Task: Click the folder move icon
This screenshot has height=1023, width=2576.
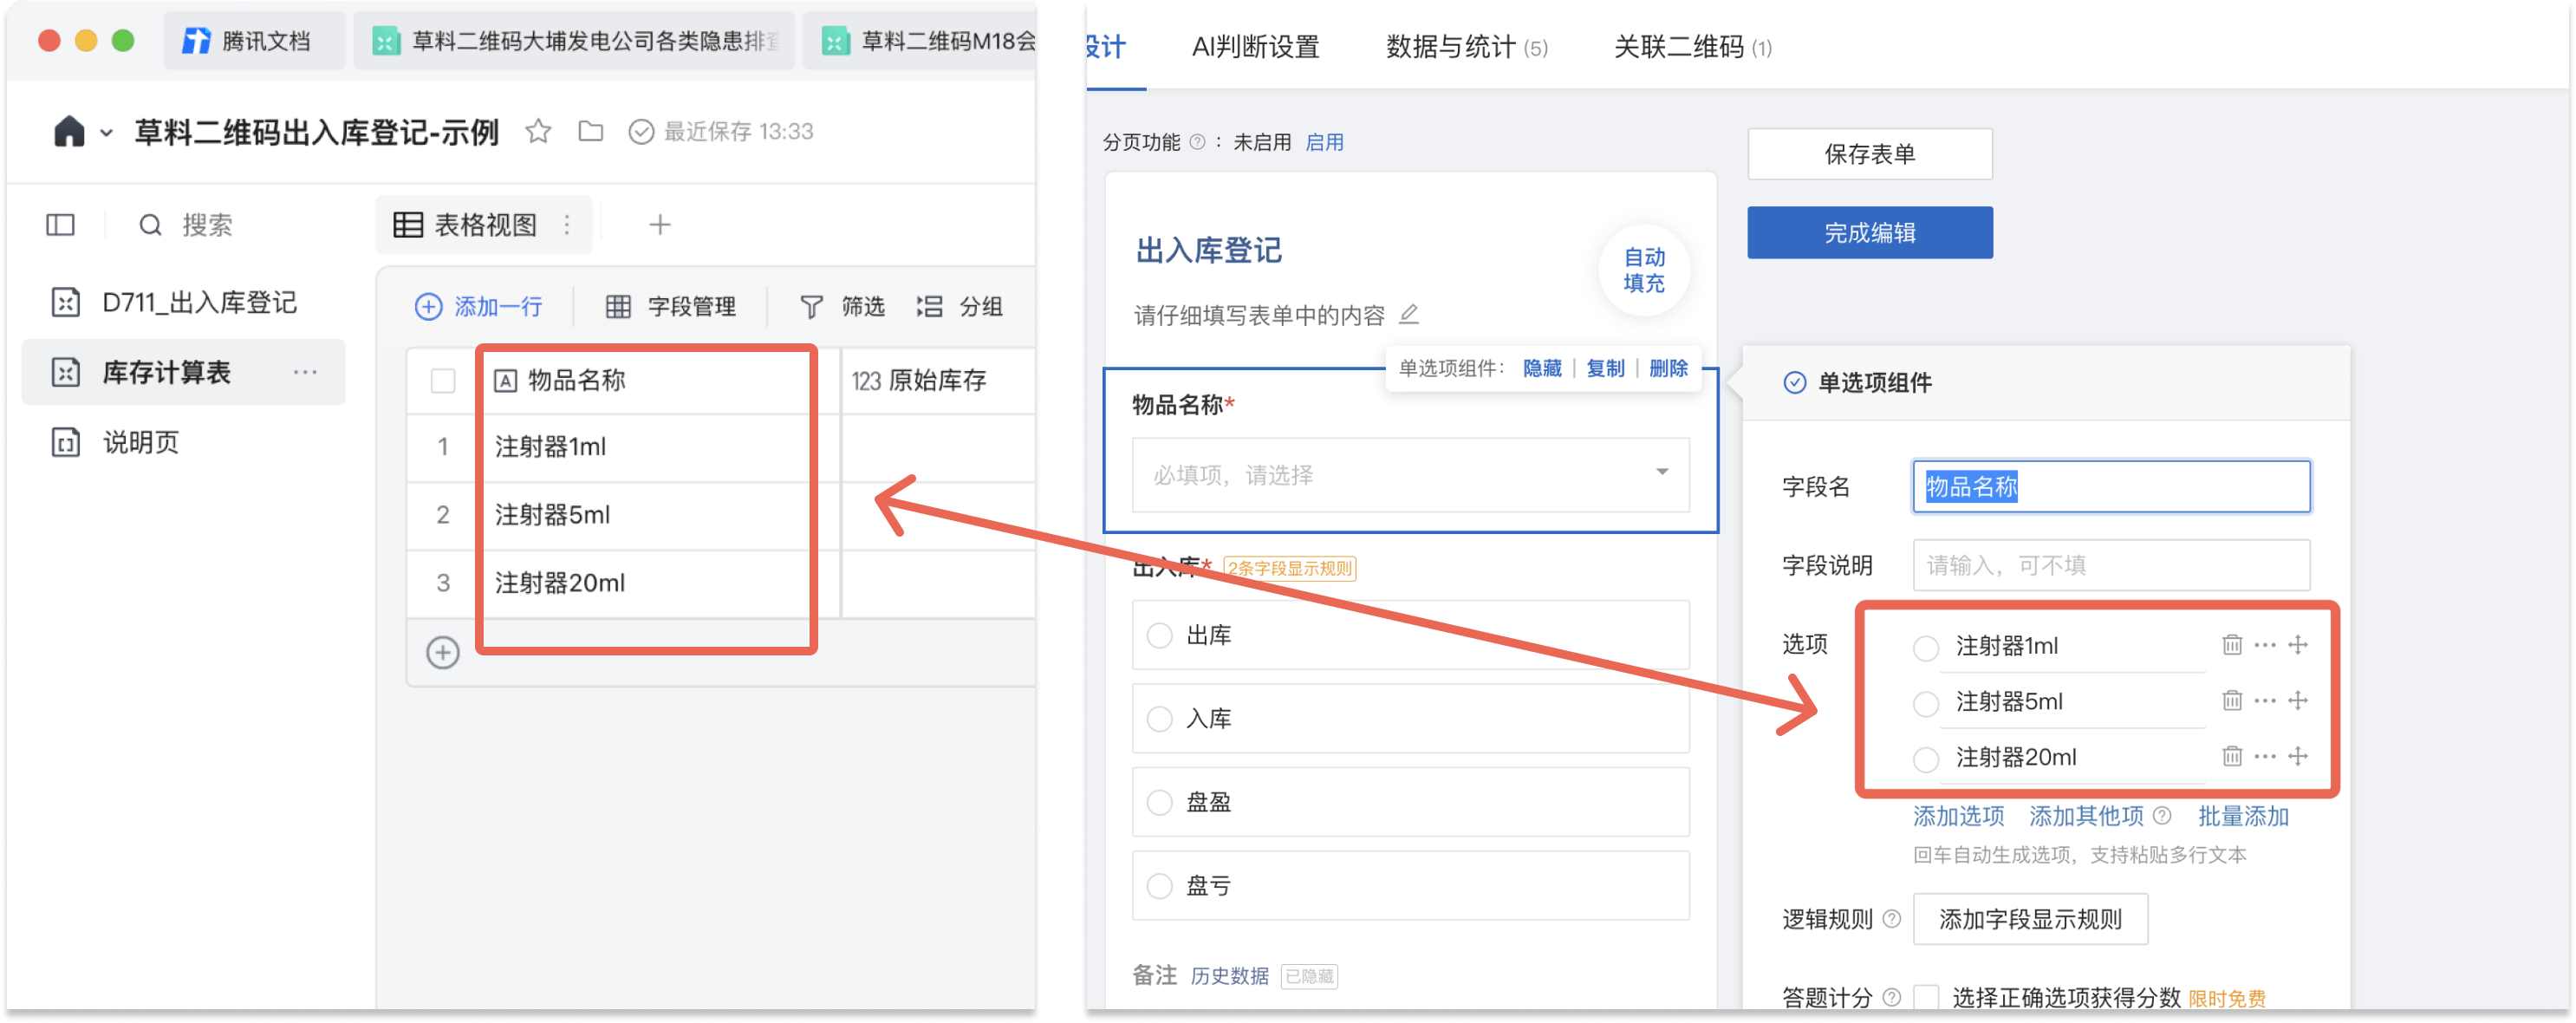Action: tap(591, 131)
